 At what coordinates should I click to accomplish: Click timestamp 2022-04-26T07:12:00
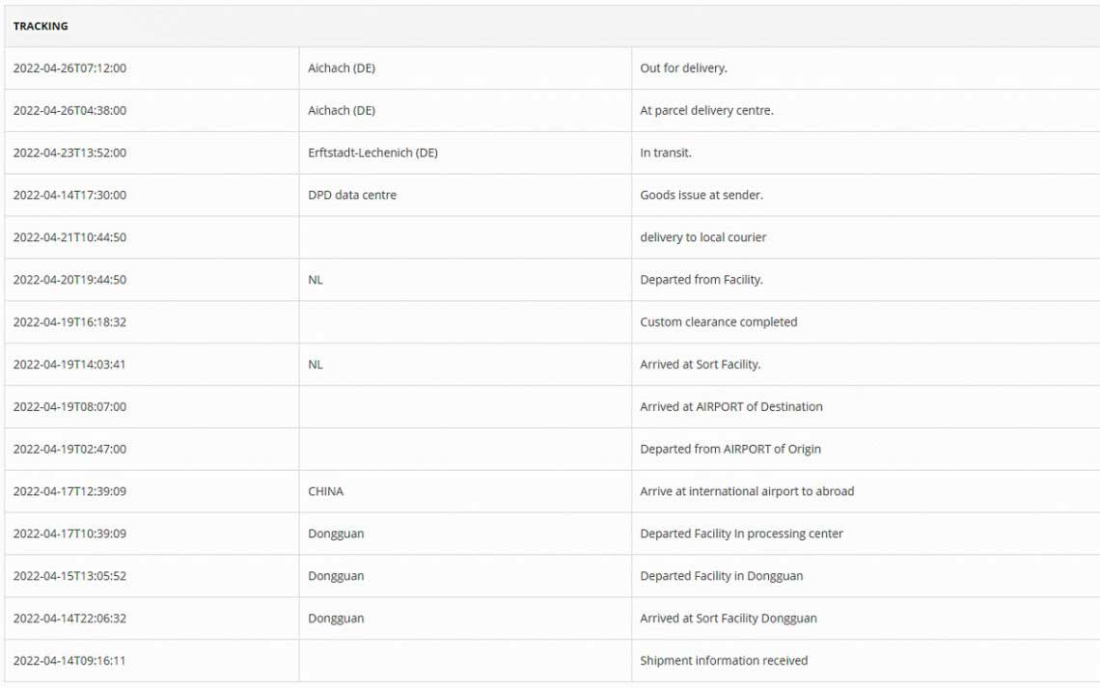[69, 69]
